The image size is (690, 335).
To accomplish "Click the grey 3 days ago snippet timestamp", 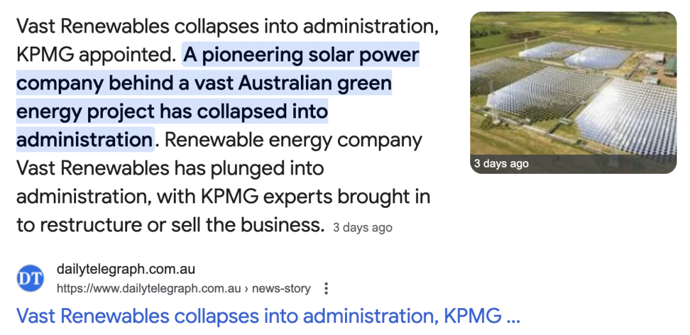I will coord(362,228).
